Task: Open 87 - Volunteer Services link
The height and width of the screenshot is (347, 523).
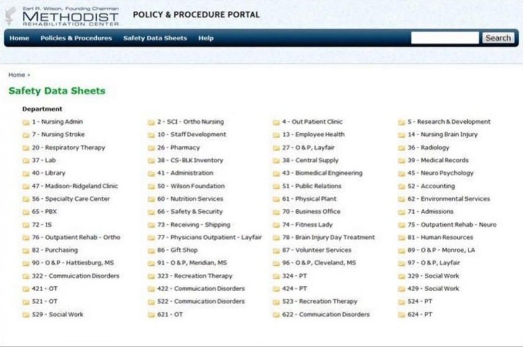Action: click(317, 250)
